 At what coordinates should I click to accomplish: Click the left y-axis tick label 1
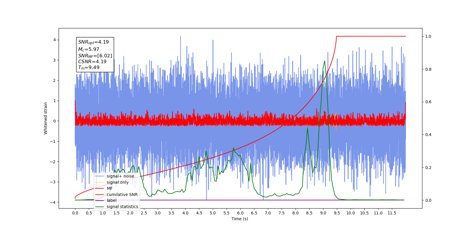coord(55,101)
